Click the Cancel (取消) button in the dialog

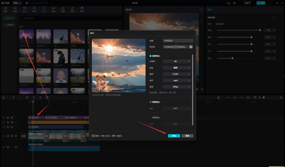(x=187, y=136)
